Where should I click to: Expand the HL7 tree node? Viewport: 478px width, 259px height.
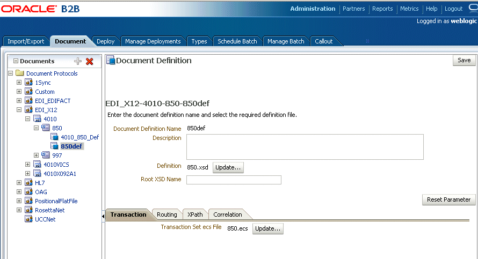(x=19, y=183)
